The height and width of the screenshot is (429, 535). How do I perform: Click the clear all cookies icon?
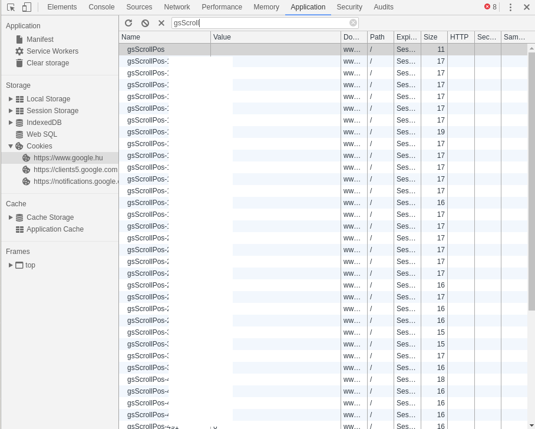click(x=145, y=23)
